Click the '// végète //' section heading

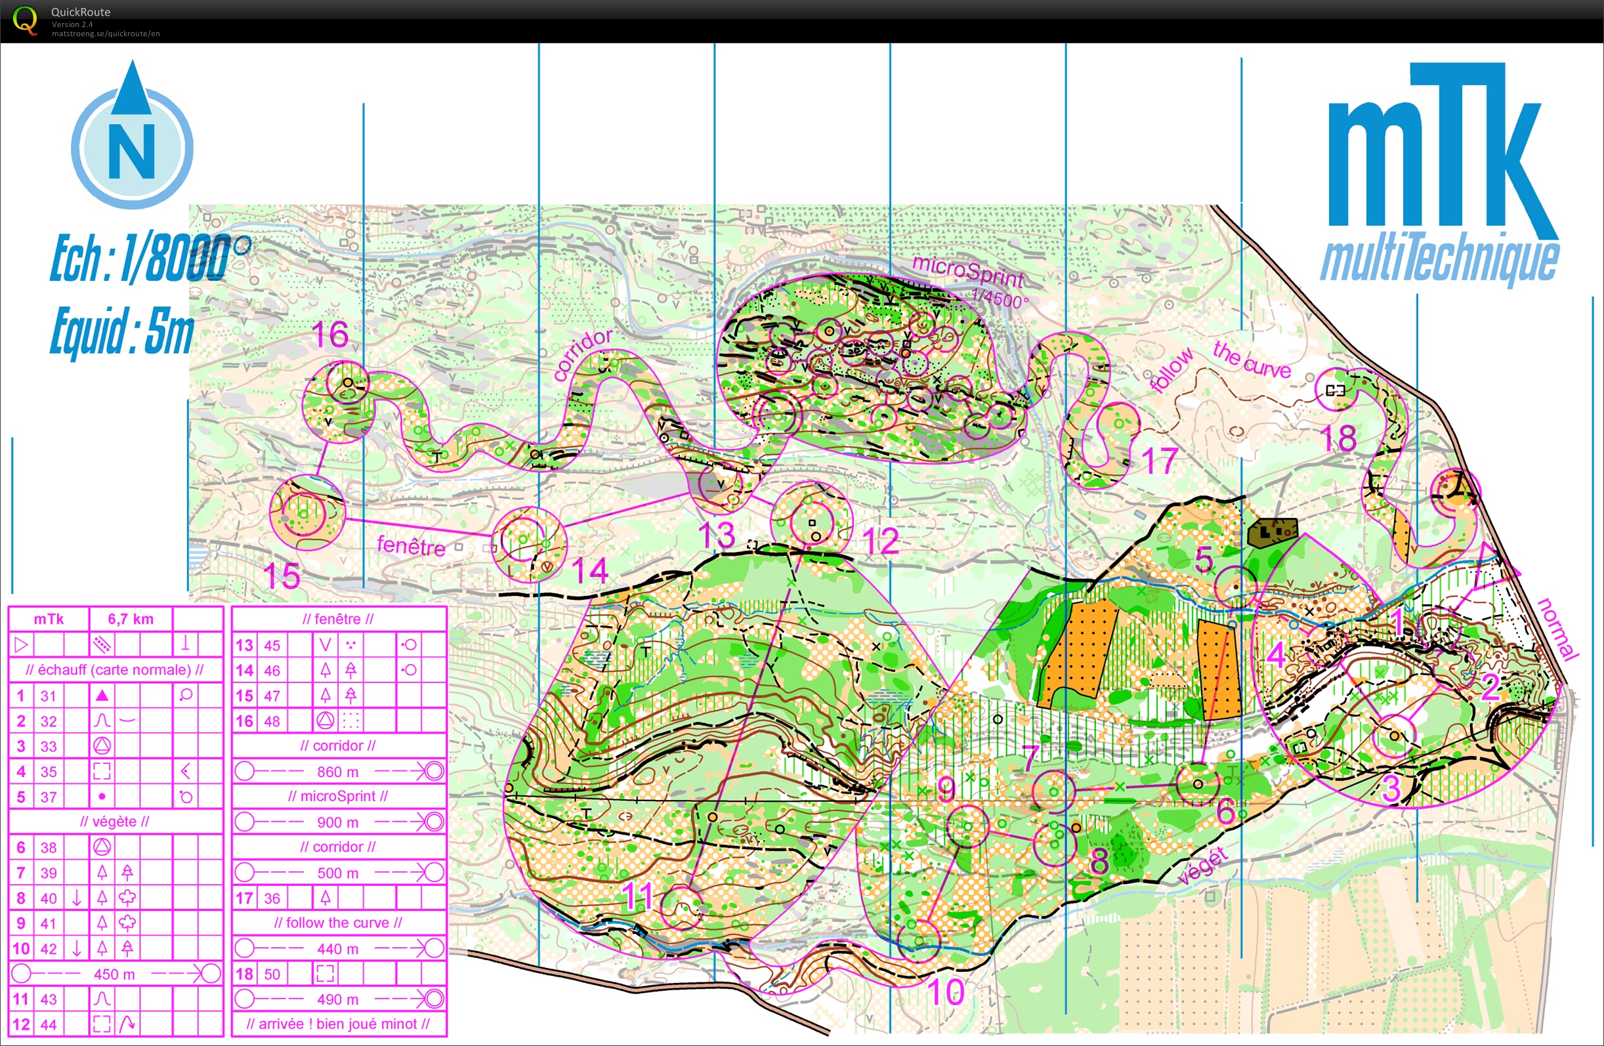[x=115, y=822]
